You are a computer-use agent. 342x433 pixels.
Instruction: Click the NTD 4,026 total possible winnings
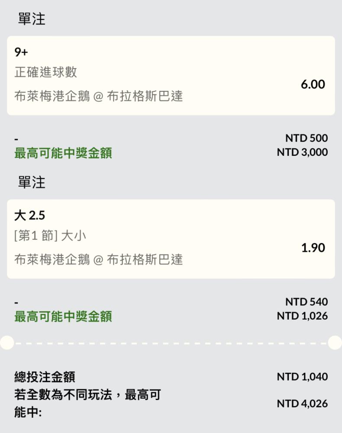[x=302, y=404]
